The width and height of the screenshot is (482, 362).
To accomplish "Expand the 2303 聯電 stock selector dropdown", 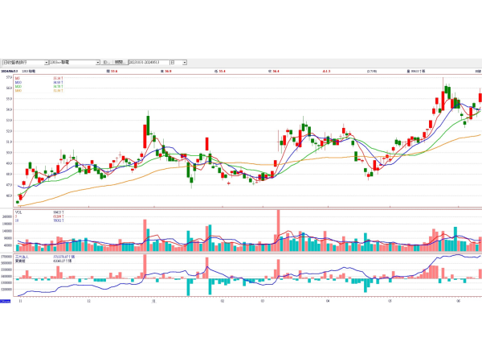I will 97,62.
